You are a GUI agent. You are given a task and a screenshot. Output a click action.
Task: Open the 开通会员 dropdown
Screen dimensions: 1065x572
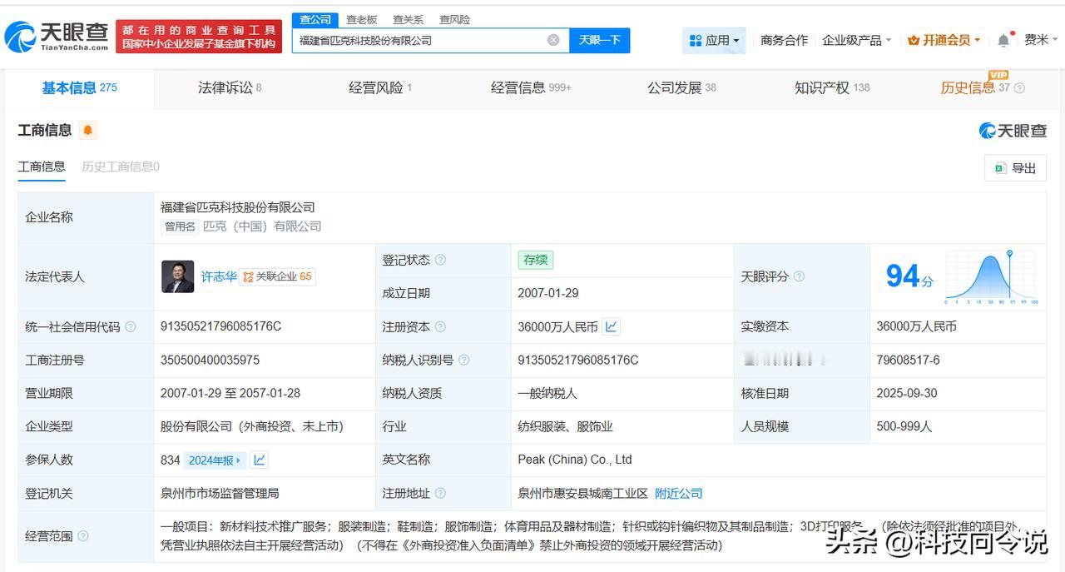[944, 40]
